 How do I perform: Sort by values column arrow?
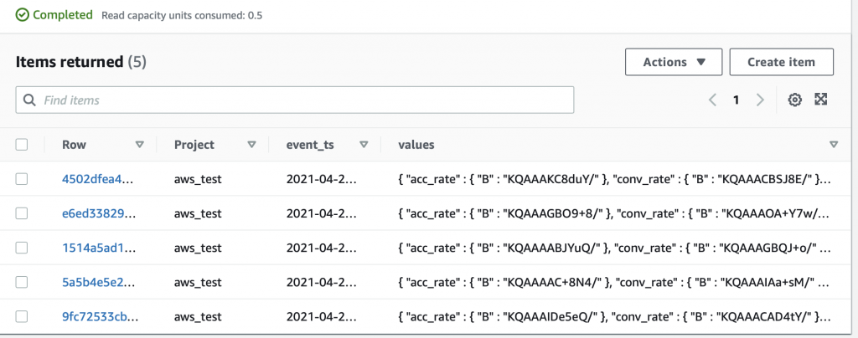tap(834, 145)
